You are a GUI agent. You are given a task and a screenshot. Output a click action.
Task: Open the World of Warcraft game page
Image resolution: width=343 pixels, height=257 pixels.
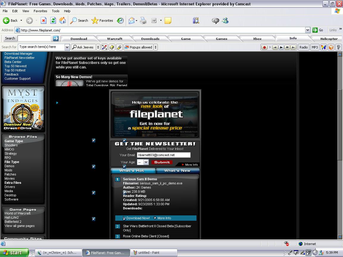click(17, 213)
